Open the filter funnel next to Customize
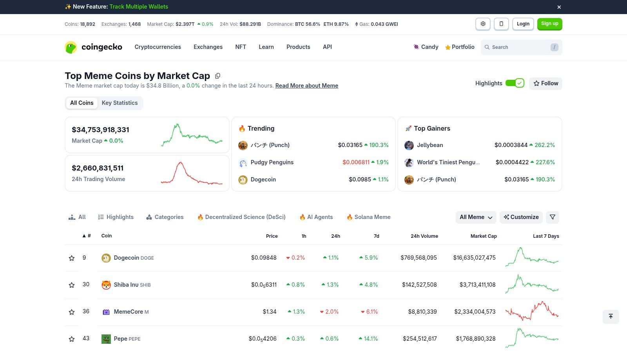 click(552, 217)
